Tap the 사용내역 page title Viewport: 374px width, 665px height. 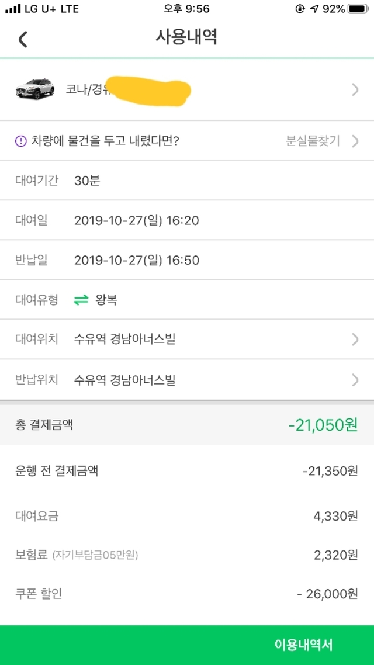[x=186, y=37]
